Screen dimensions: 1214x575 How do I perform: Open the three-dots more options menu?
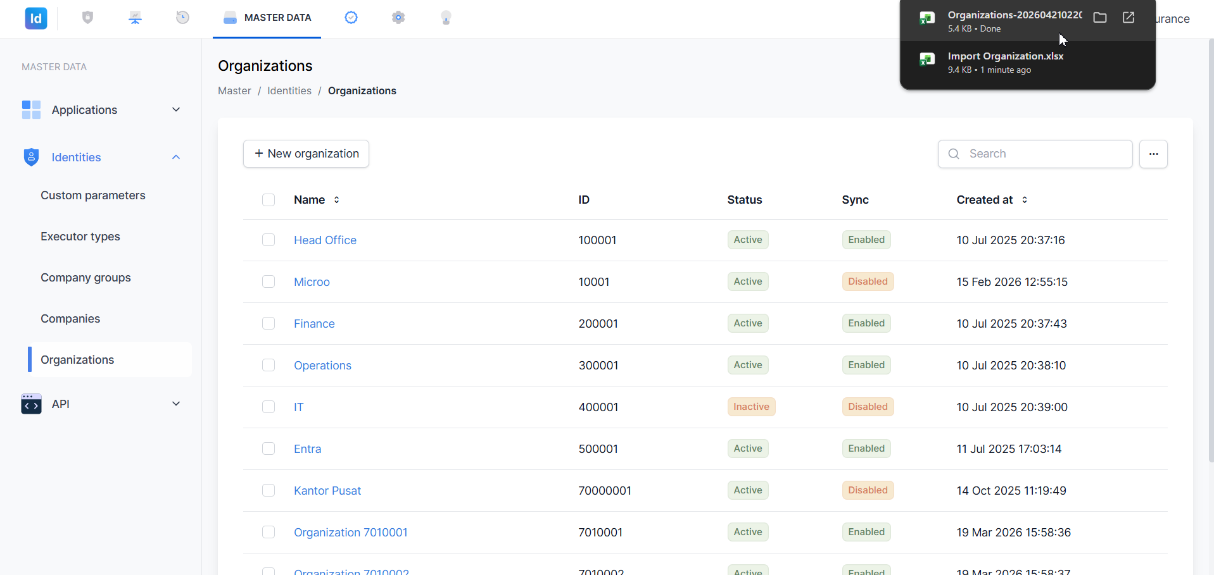click(1153, 154)
